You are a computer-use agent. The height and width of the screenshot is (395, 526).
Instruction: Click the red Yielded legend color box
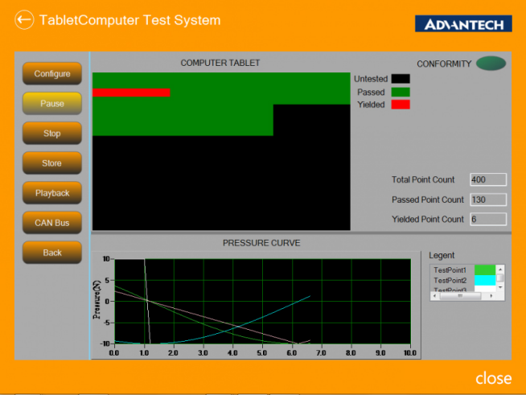click(x=401, y=105)
